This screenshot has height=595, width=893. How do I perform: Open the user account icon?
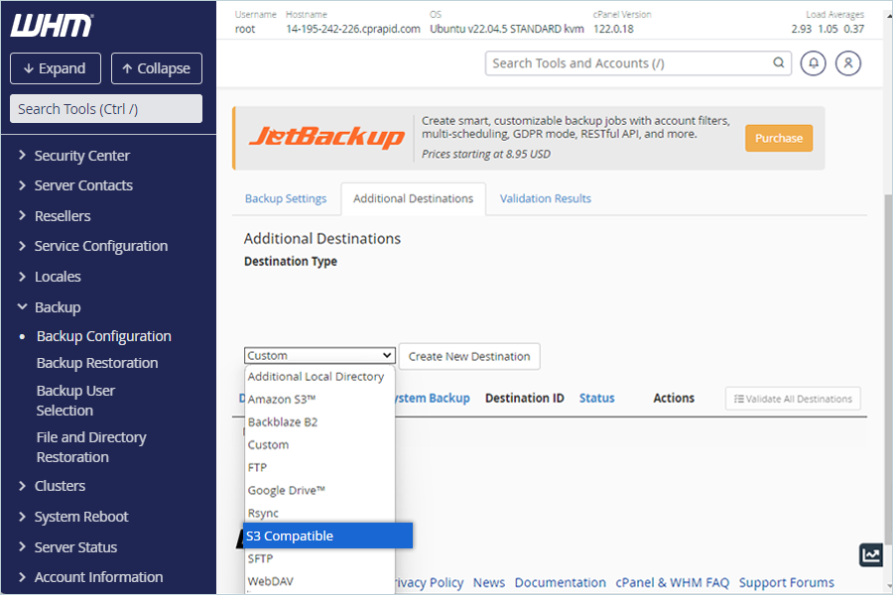tap(848, 63)
